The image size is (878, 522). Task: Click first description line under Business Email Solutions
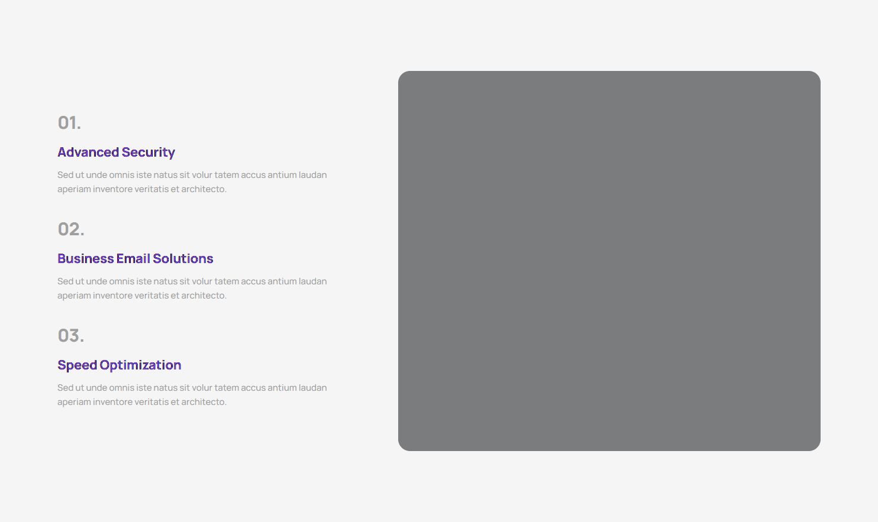[x=192, y=281]
